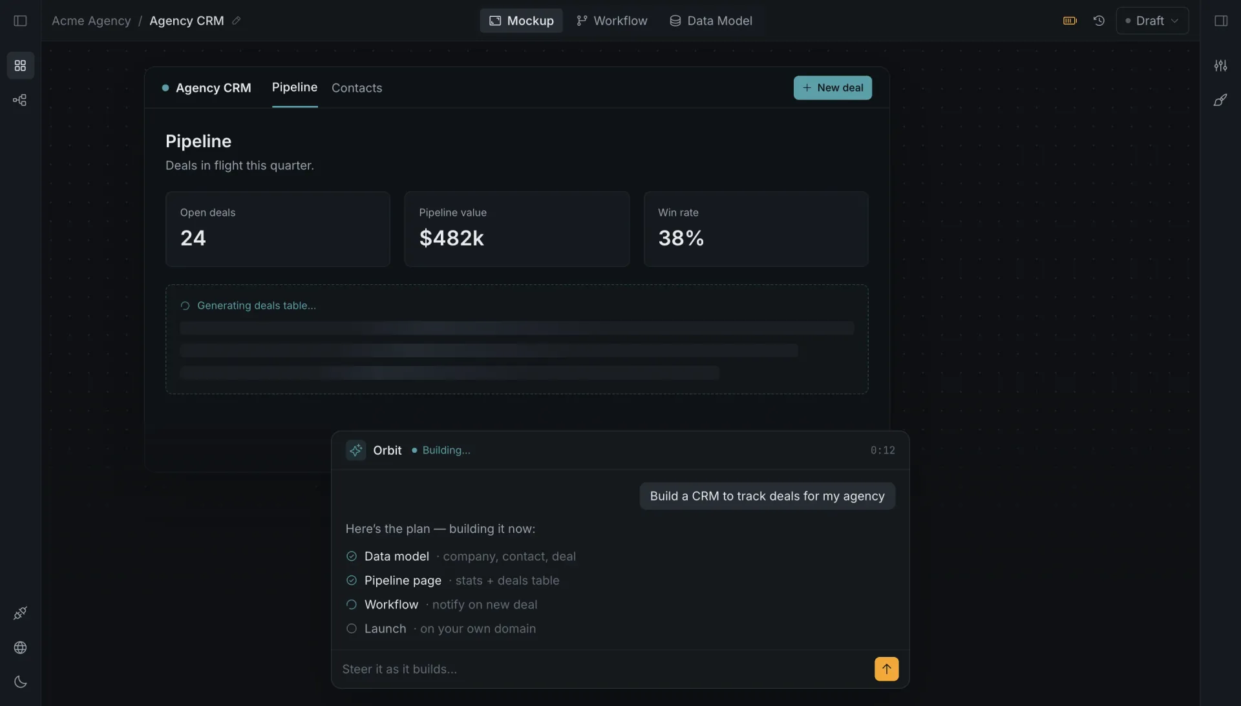Click the New deal button
1241x706 pixels.
coord(833,88)
